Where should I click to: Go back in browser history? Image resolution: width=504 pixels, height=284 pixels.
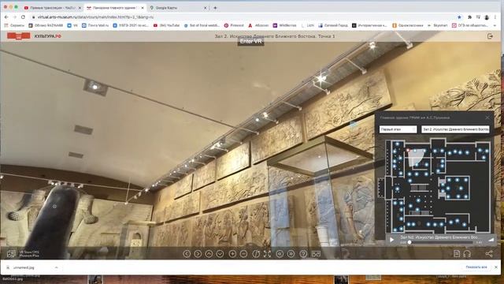pyautogui.click(x=6, y=17)
